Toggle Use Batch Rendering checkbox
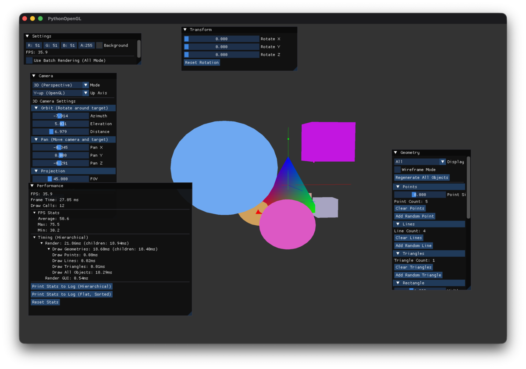526x369 pixels. point(29,60)
